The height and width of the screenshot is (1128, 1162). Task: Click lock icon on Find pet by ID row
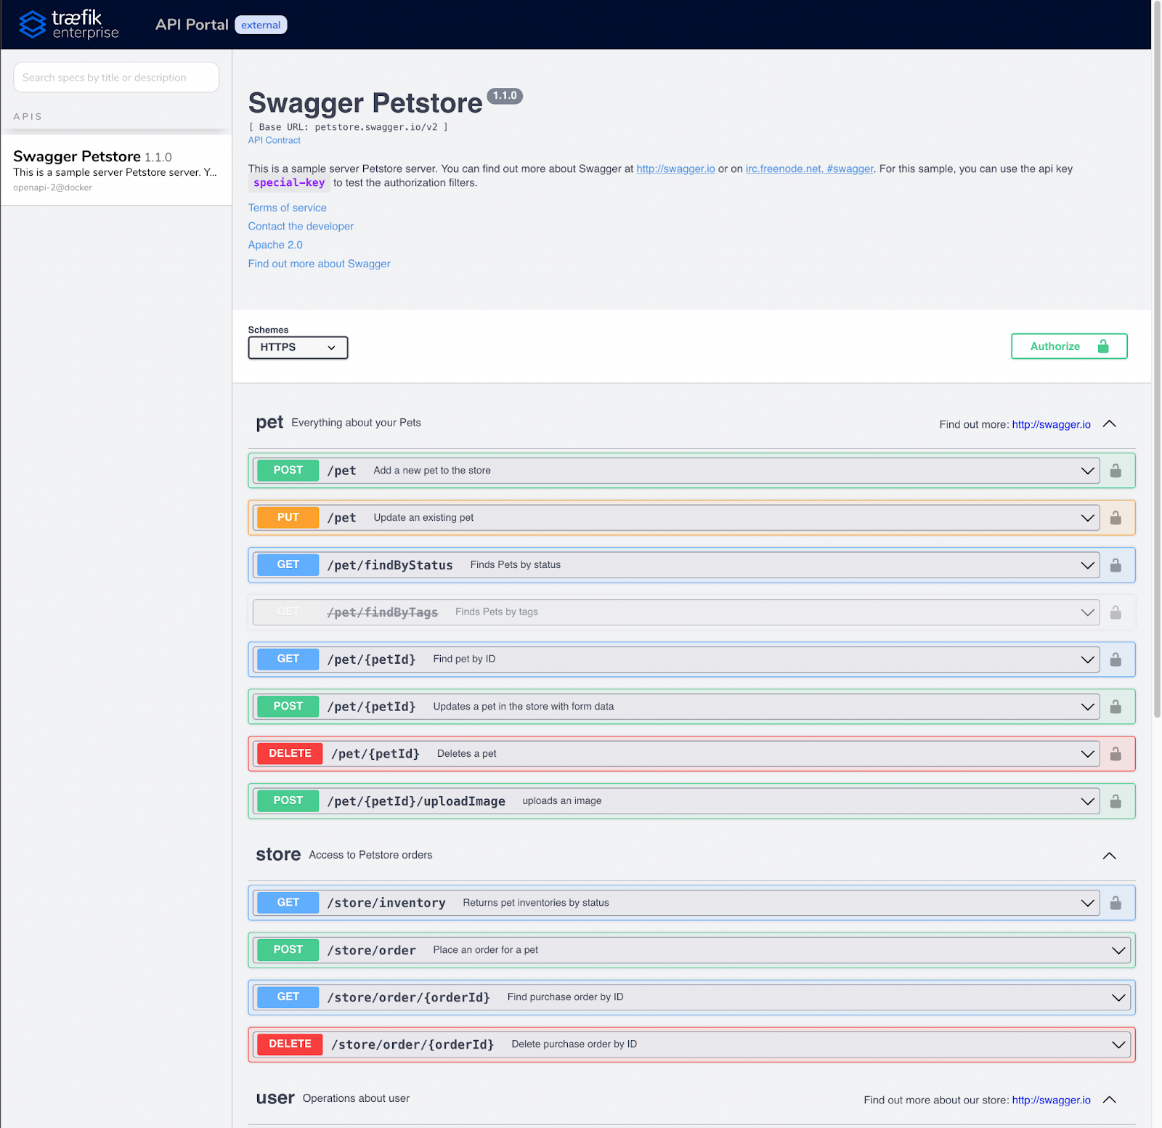click(x=1116, y=660)
